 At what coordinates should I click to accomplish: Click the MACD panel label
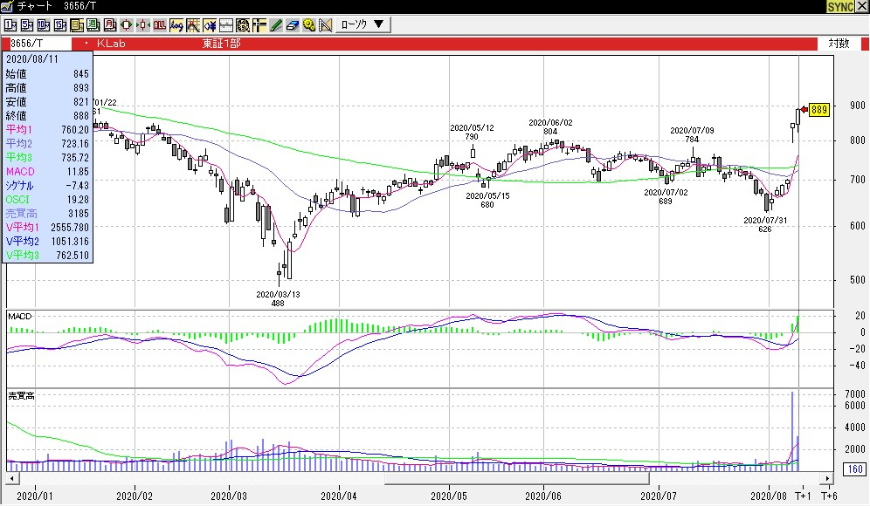tap(19, 314)
